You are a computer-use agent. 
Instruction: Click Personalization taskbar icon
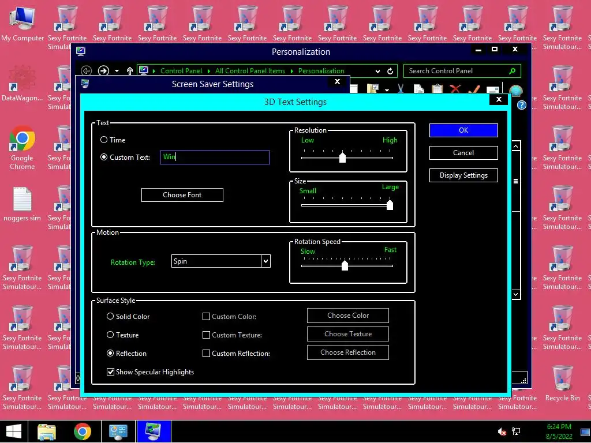pyautogui.click(x=154, y=431)
